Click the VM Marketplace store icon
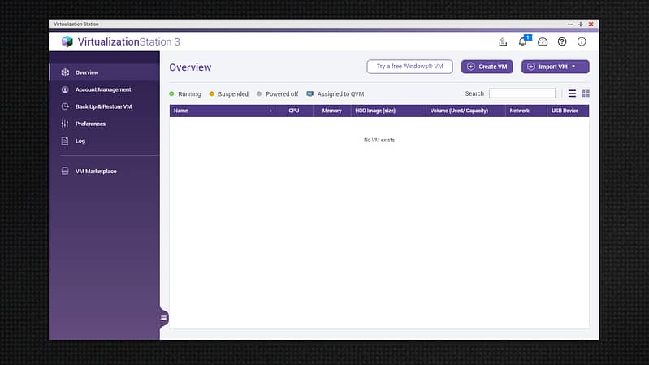649x365 pixels. pos(65,171)
